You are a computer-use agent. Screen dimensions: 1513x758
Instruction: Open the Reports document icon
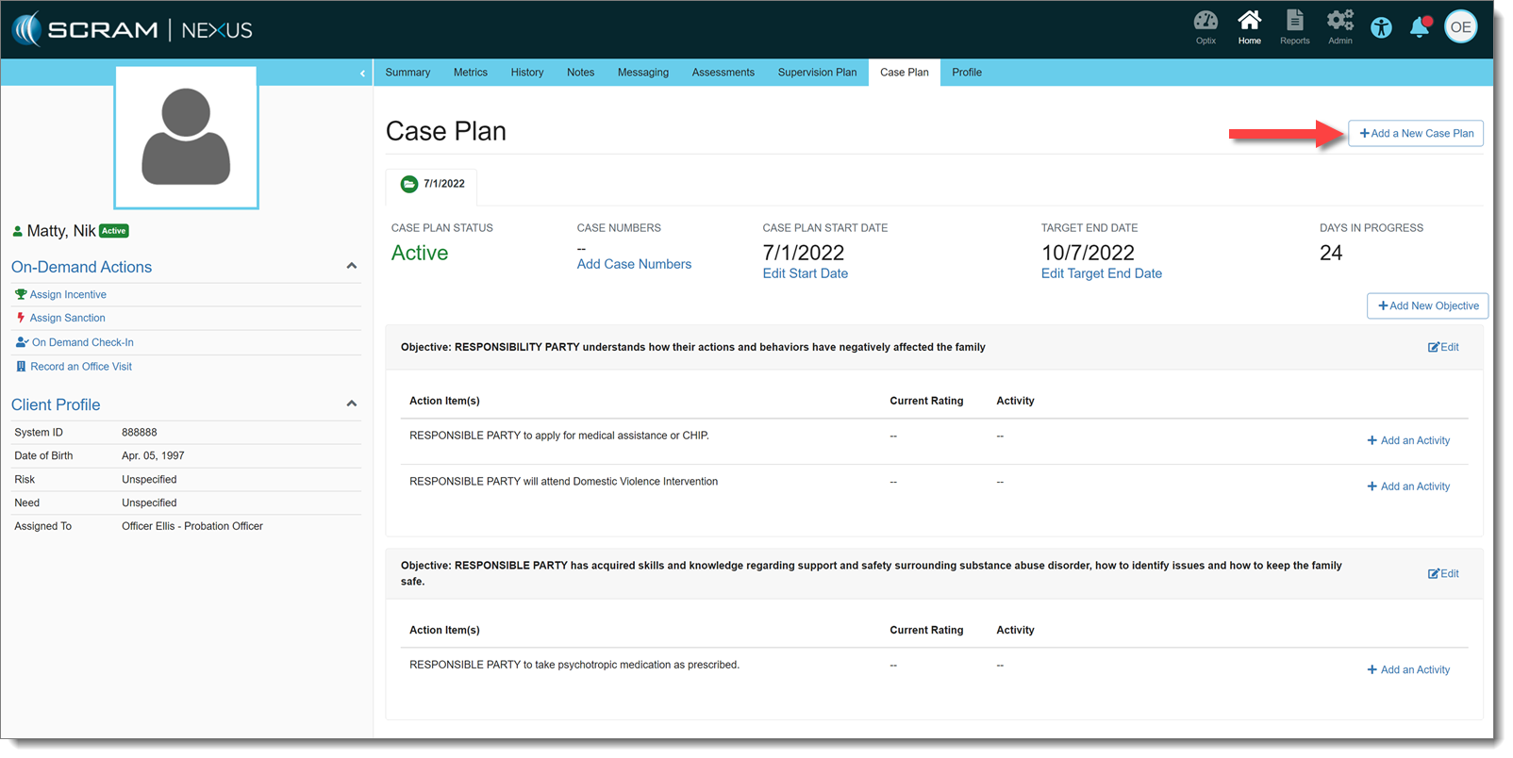click(x=1294, y=26)
